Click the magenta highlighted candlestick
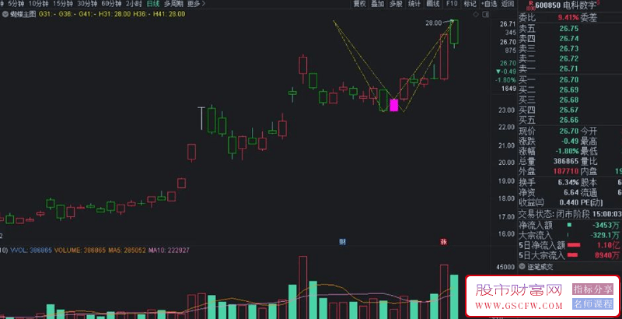This screenshot has width=622, height=319. point(394,105)
